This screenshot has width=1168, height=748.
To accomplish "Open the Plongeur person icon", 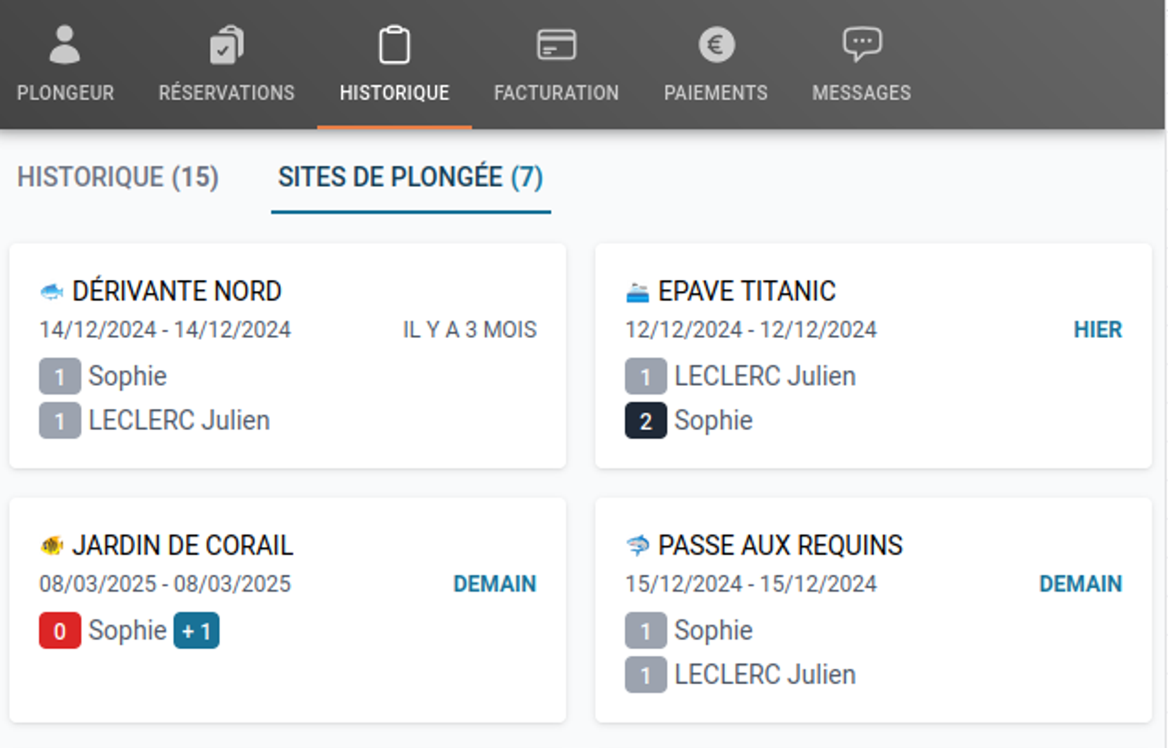I will (64, 45).
